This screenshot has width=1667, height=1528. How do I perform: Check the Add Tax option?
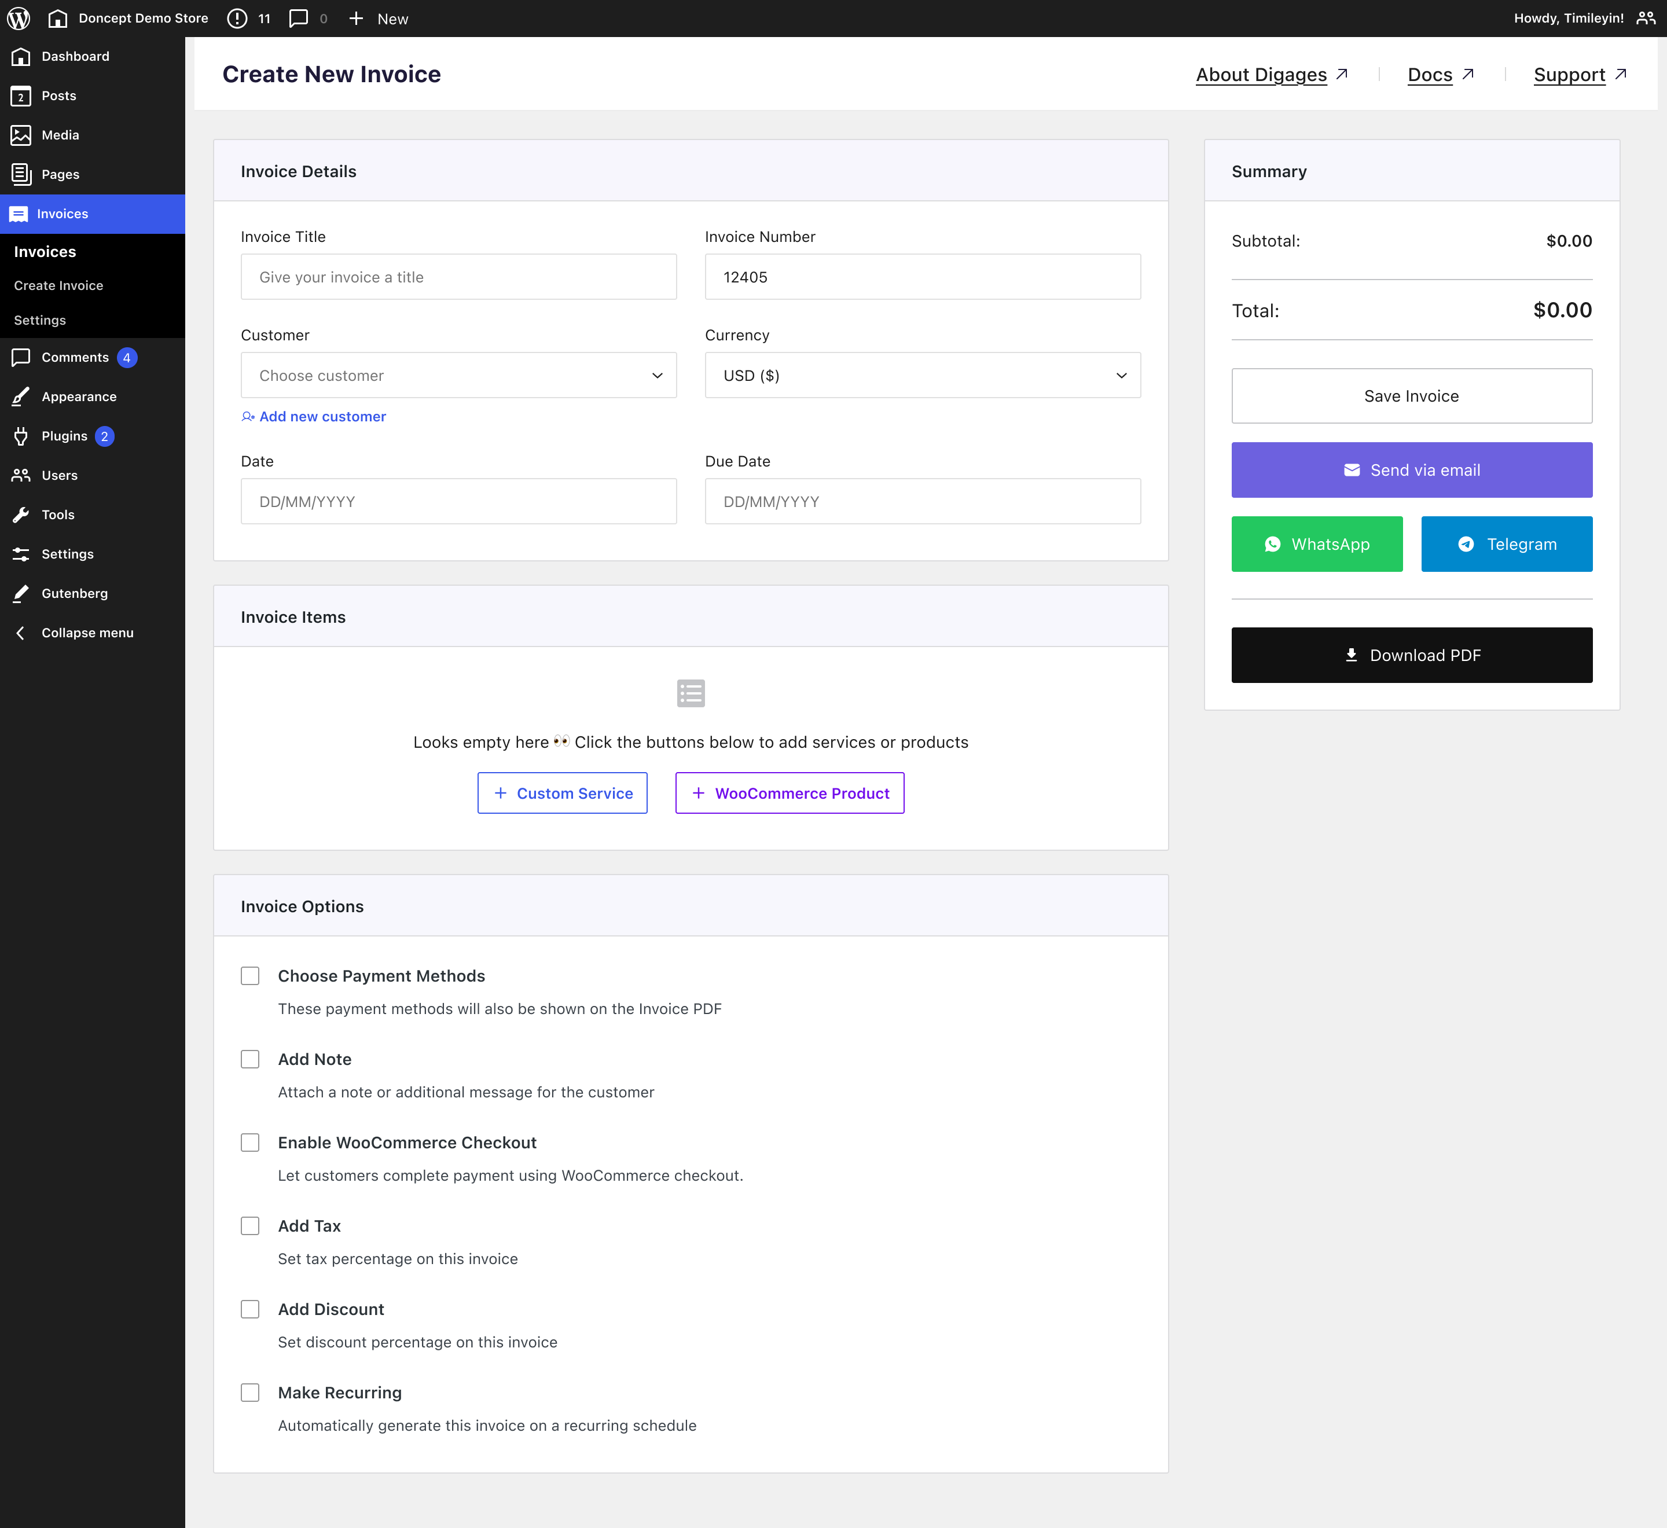(249, 1226)
